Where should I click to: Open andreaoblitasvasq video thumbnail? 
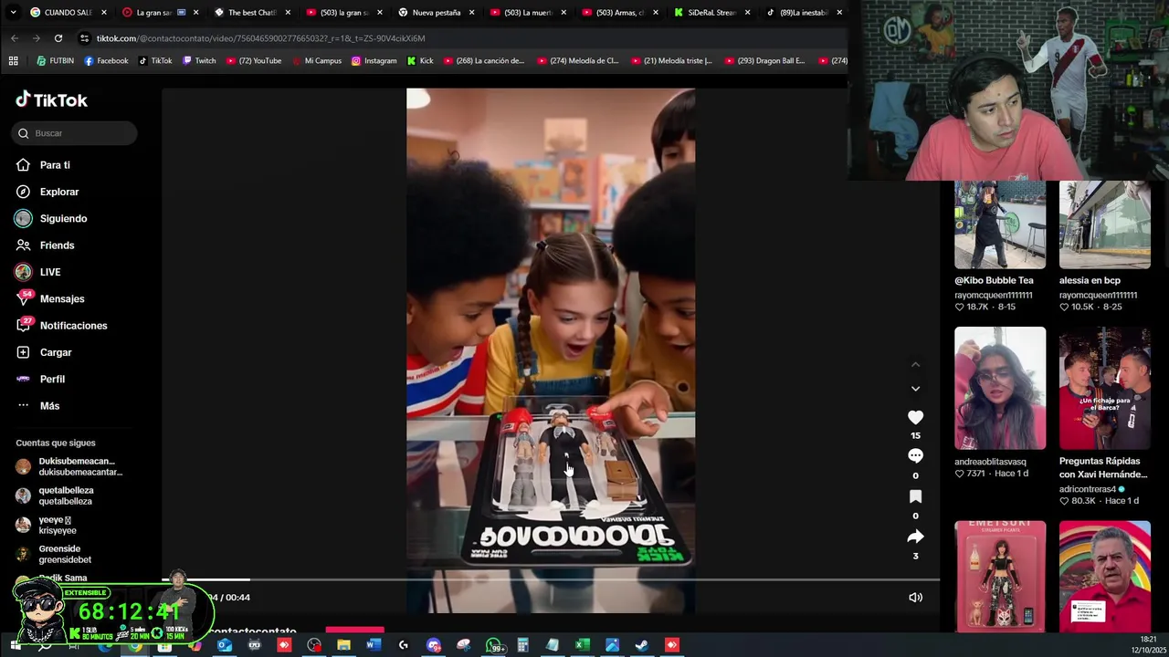click(1000, 389)
